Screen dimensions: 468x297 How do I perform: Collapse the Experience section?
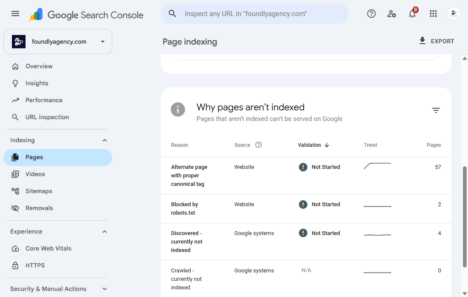click(105, 232)
